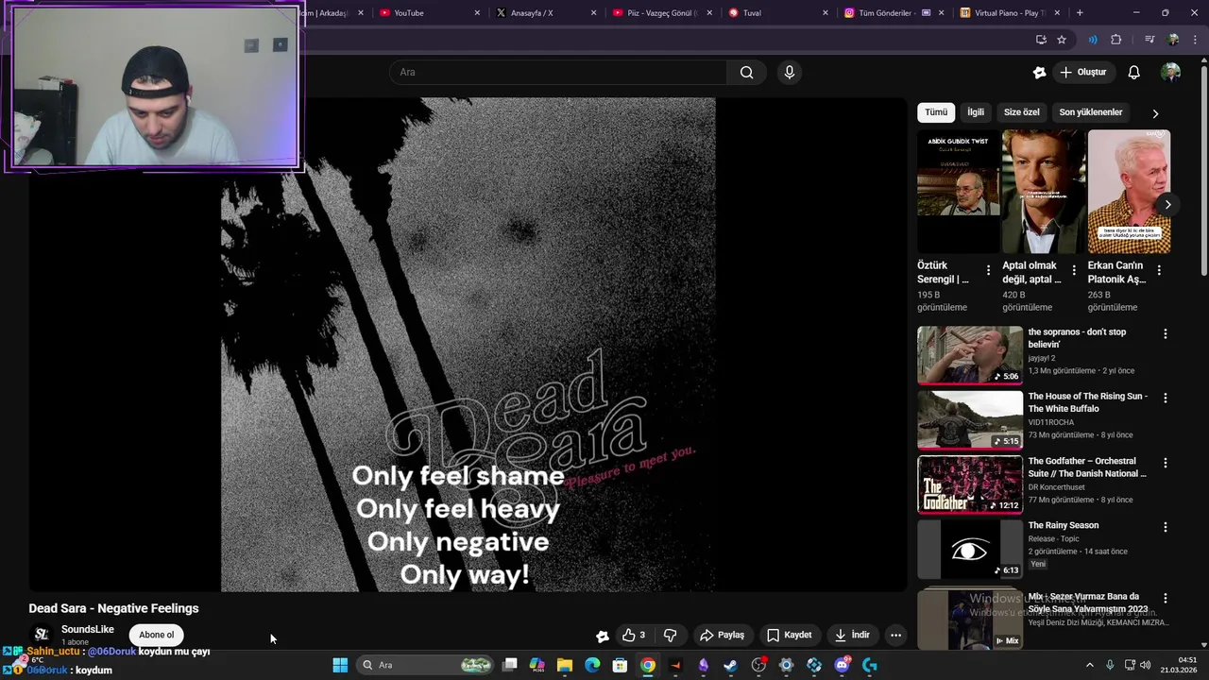Open options for Erkan Can short
1209x680 pixels.
tap(1159, 270)
